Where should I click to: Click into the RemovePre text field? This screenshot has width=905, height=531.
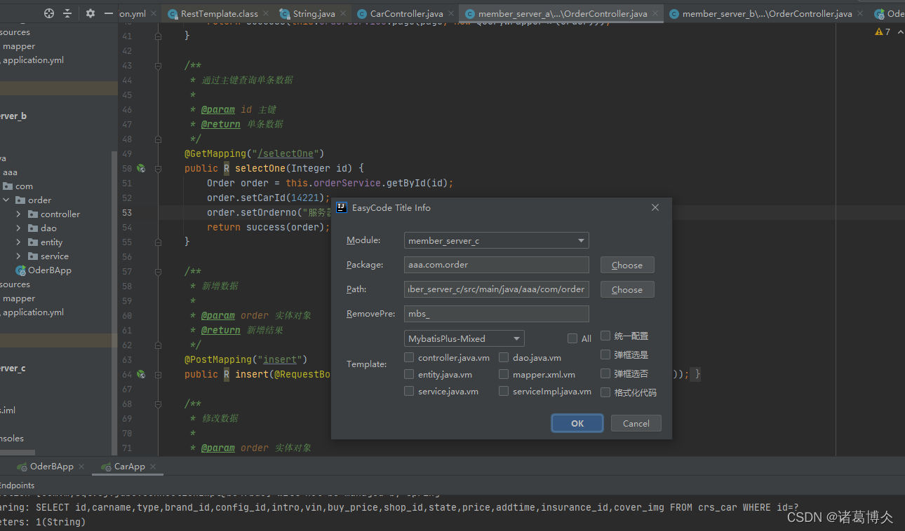[497, 314]
